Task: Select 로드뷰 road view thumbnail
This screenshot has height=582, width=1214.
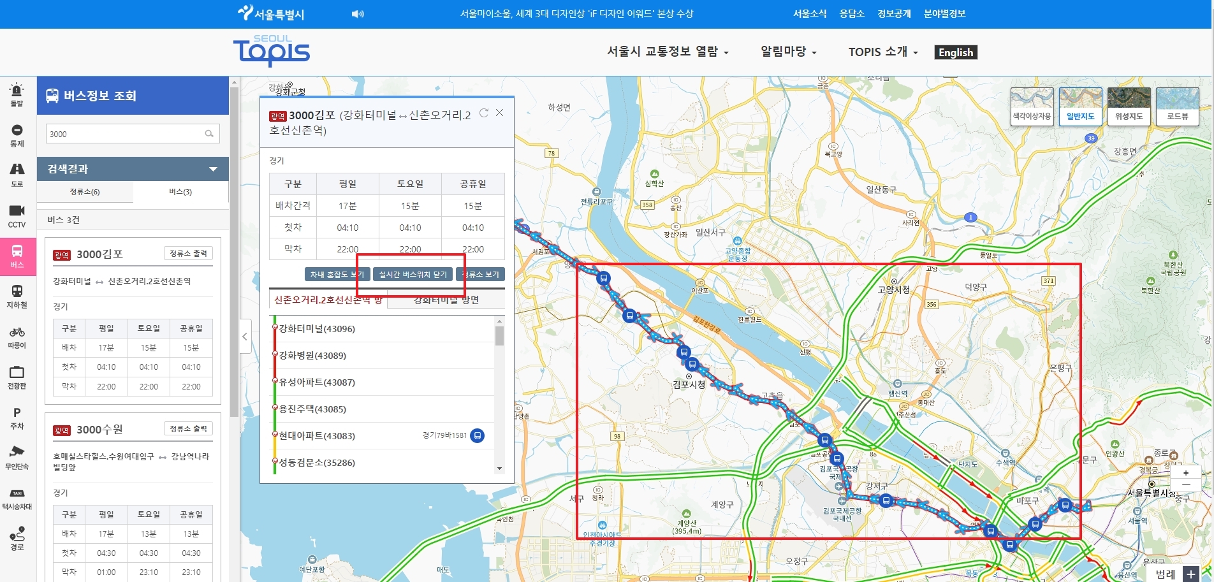Action: pyautogui.click(x=1177, y=106)
